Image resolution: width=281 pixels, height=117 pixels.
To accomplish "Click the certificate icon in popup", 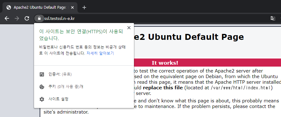I will tap(42, 74).
